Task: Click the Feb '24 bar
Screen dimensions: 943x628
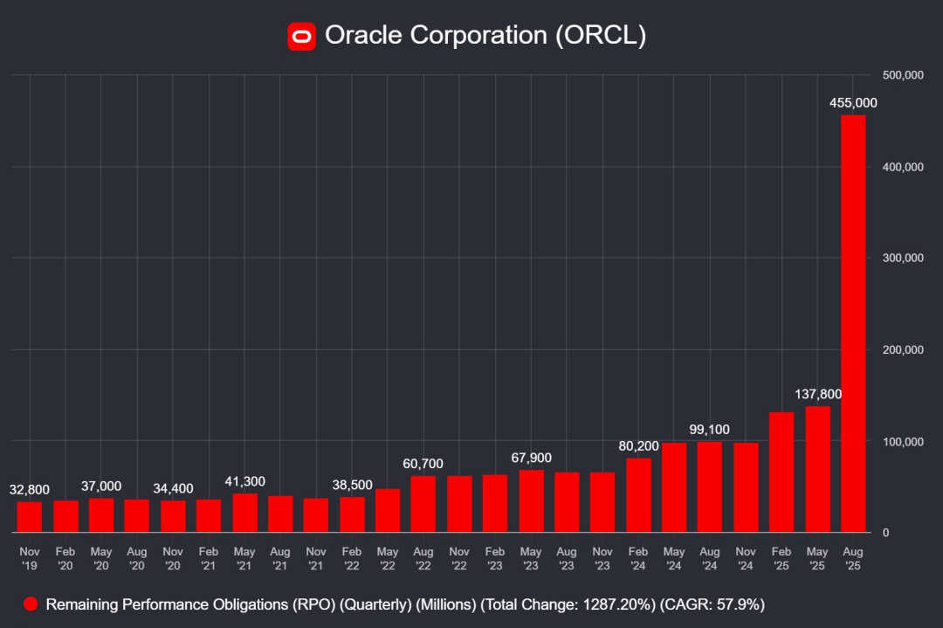Action: pos(638,495)
